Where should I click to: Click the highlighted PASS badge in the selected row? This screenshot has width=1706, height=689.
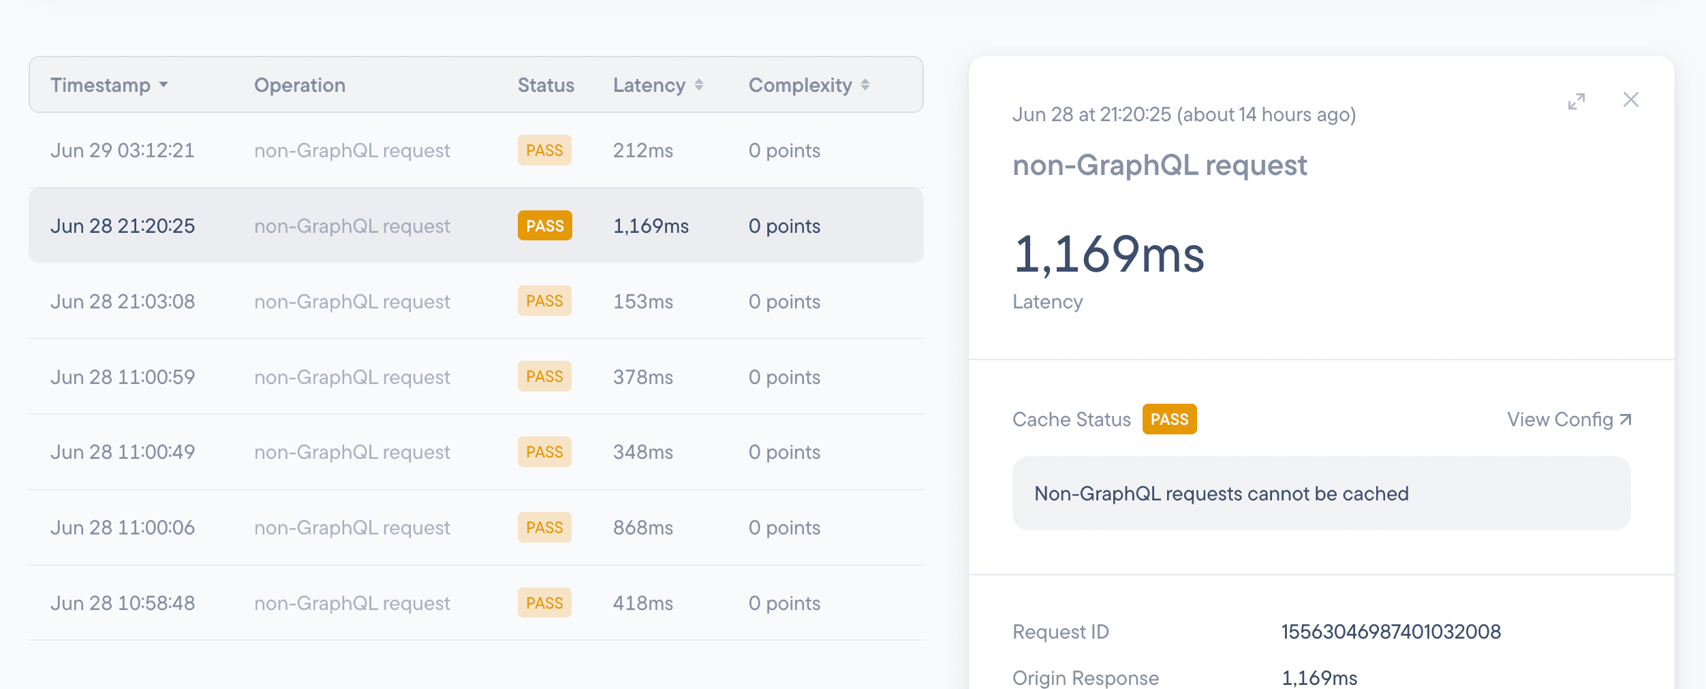(x=544, y=225)
